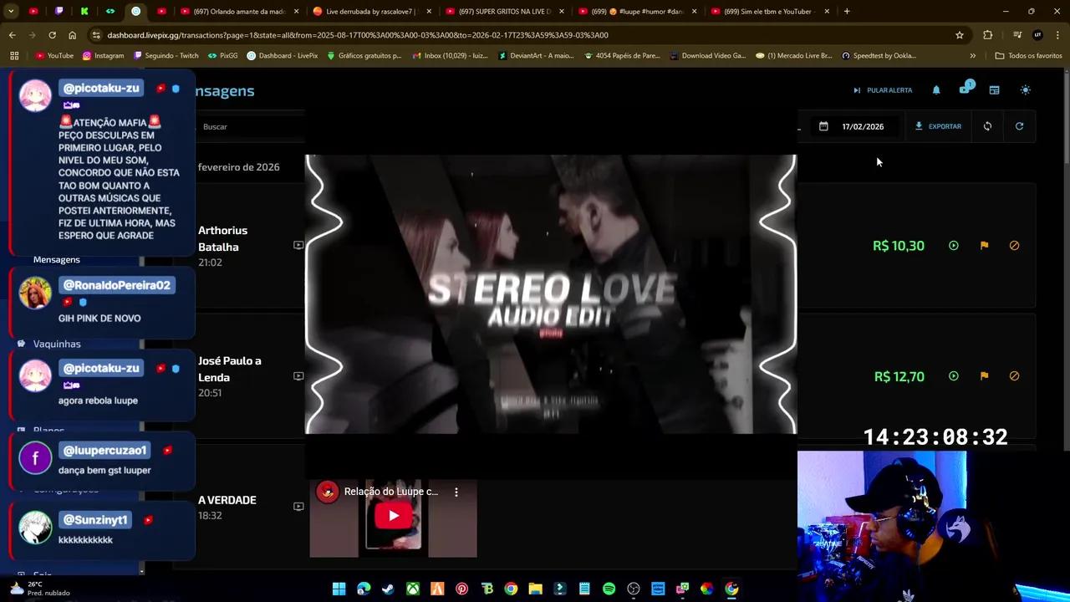Select the R$ 10,30 amount

tap(899, 246)
